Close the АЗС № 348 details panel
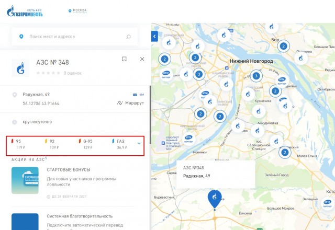Viewport: 335px width, 230px height. 142,59
